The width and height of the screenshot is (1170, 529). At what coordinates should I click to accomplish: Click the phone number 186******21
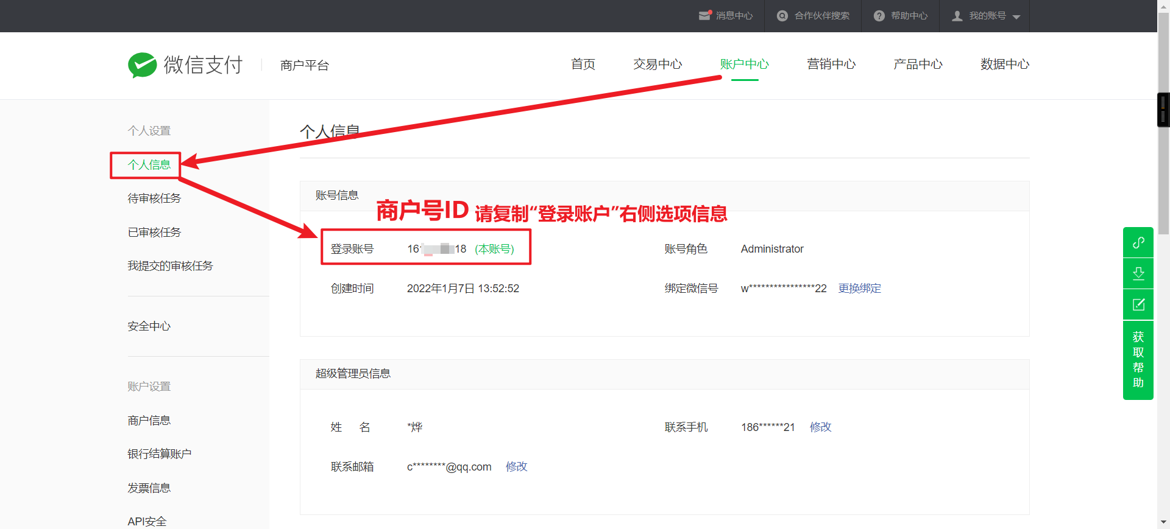click(768, 427)
